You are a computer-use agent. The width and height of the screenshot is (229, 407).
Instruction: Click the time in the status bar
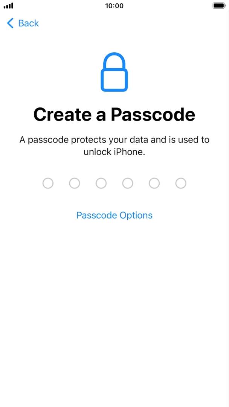pos(114,6)
